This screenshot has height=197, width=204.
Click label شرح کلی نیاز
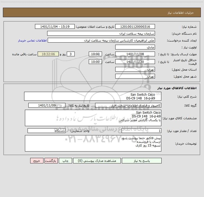(187, 97)
